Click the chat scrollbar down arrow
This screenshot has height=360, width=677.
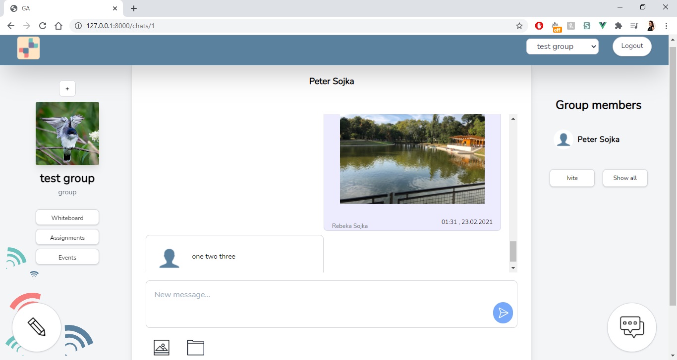[513, 268]
